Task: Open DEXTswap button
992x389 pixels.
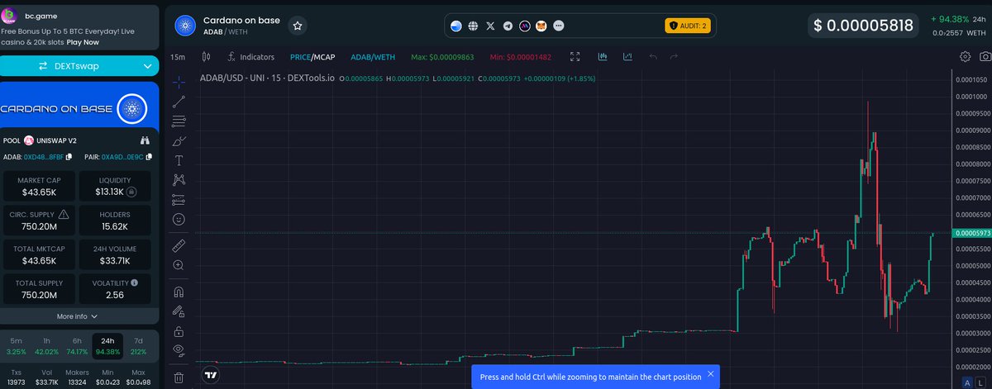Action: click(79, 66)
